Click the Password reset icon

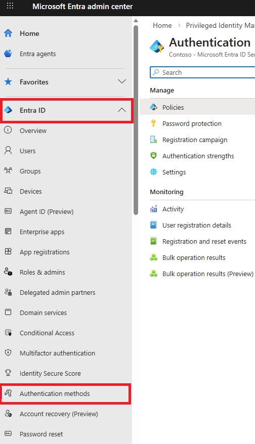pos(8,433)
